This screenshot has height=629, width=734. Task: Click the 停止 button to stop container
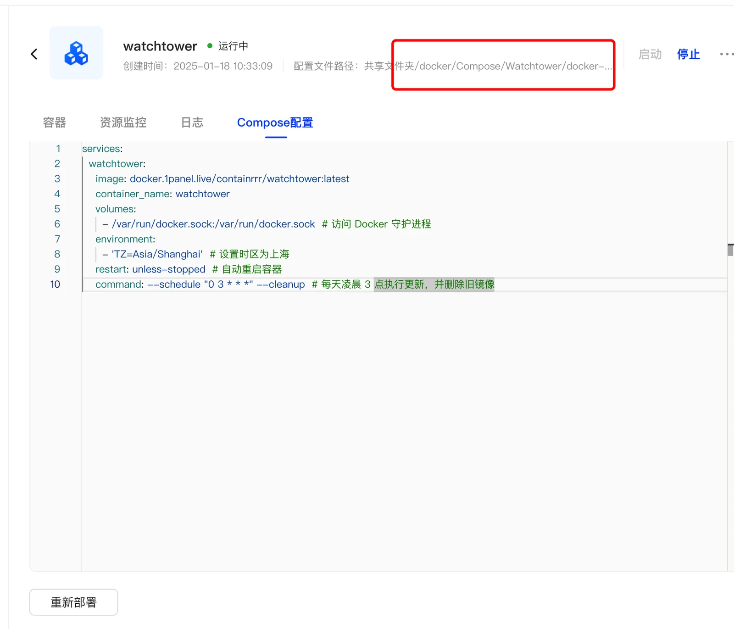[x=688, y=54]
